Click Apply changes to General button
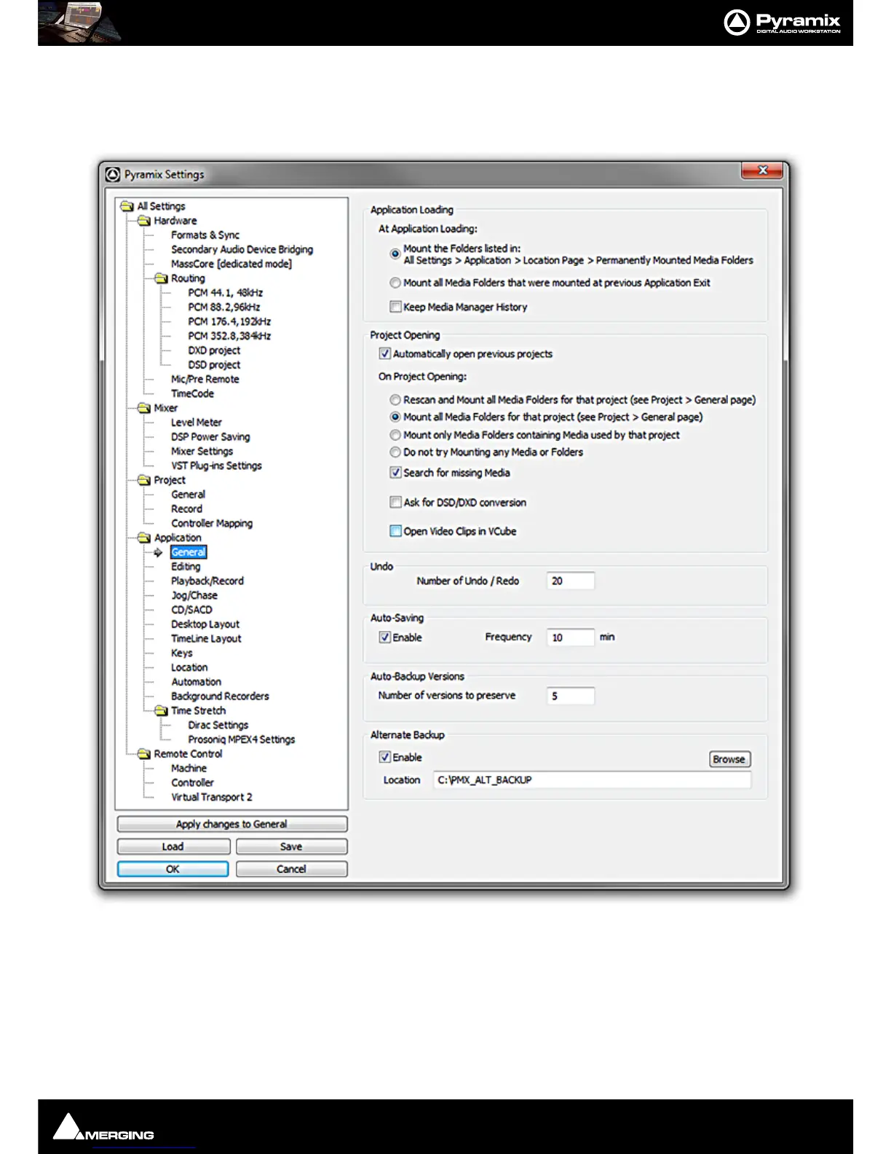891x1154 pixels. [x=231, y=824]
